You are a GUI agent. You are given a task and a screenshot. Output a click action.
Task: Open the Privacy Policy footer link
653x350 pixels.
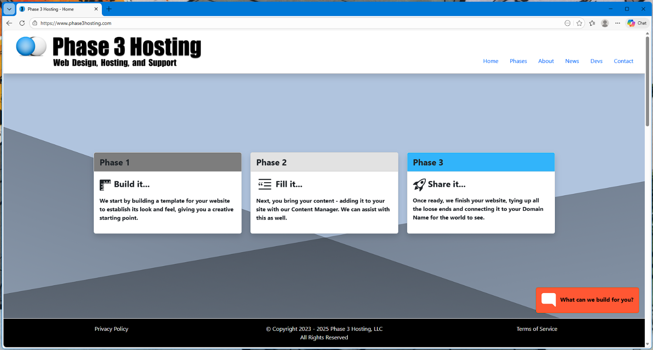point(111,329)
